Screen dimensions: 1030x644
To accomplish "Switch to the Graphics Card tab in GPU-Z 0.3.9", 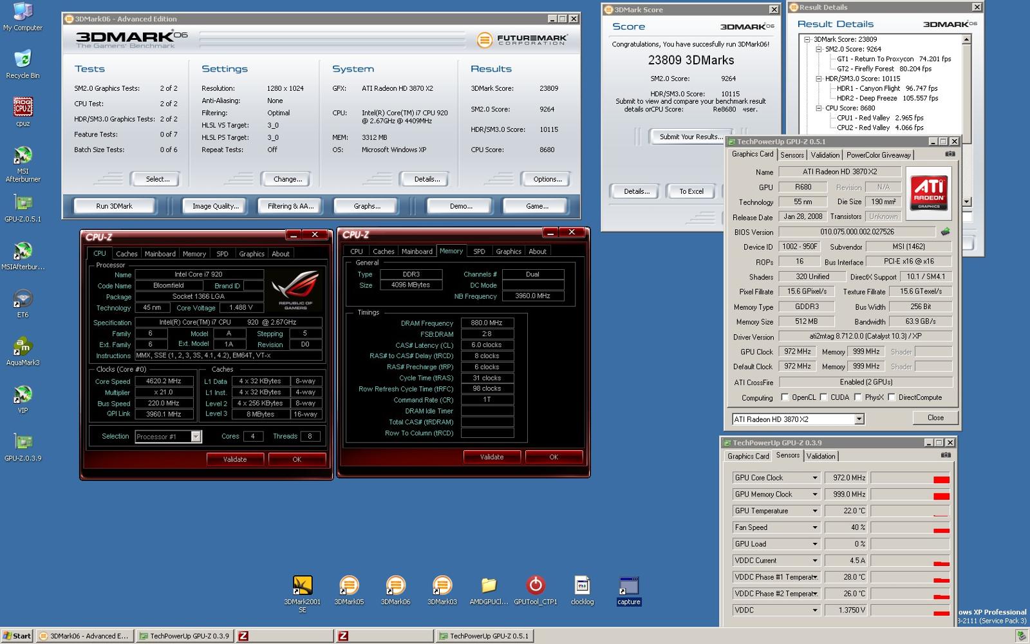I will (748, 456).
